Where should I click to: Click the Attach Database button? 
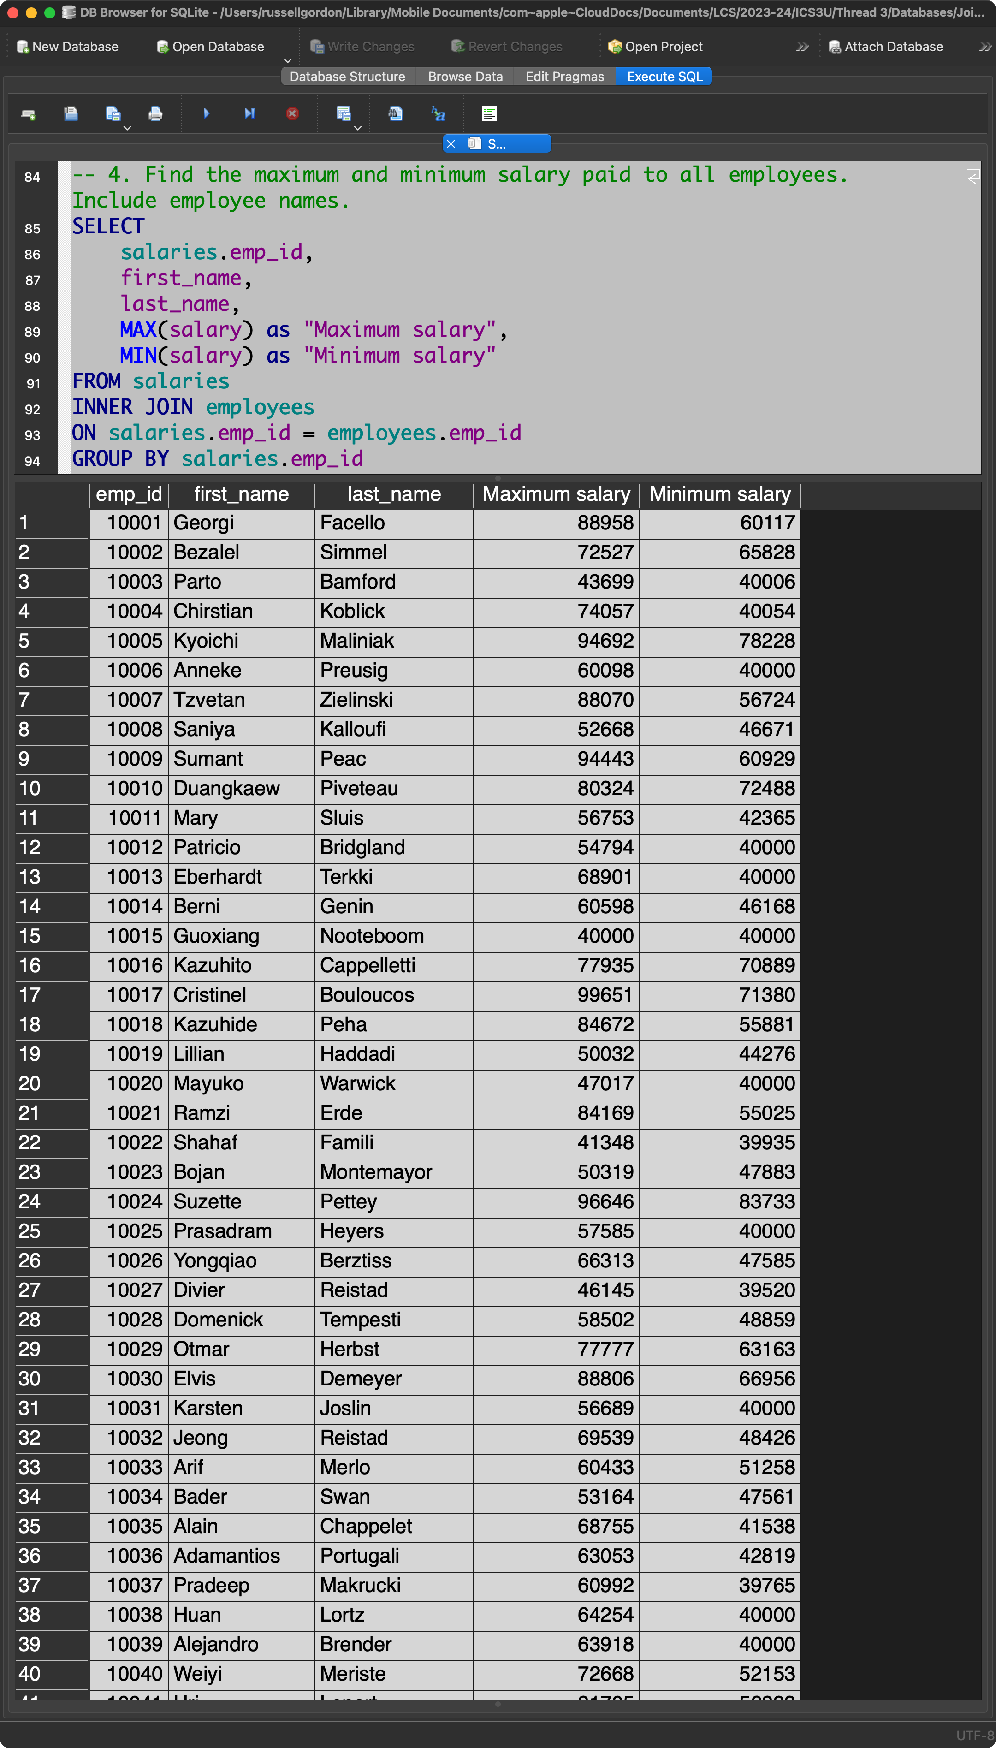(885, 47)
